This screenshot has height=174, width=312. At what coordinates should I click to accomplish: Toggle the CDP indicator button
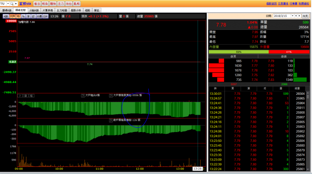[x=45, y=16]
